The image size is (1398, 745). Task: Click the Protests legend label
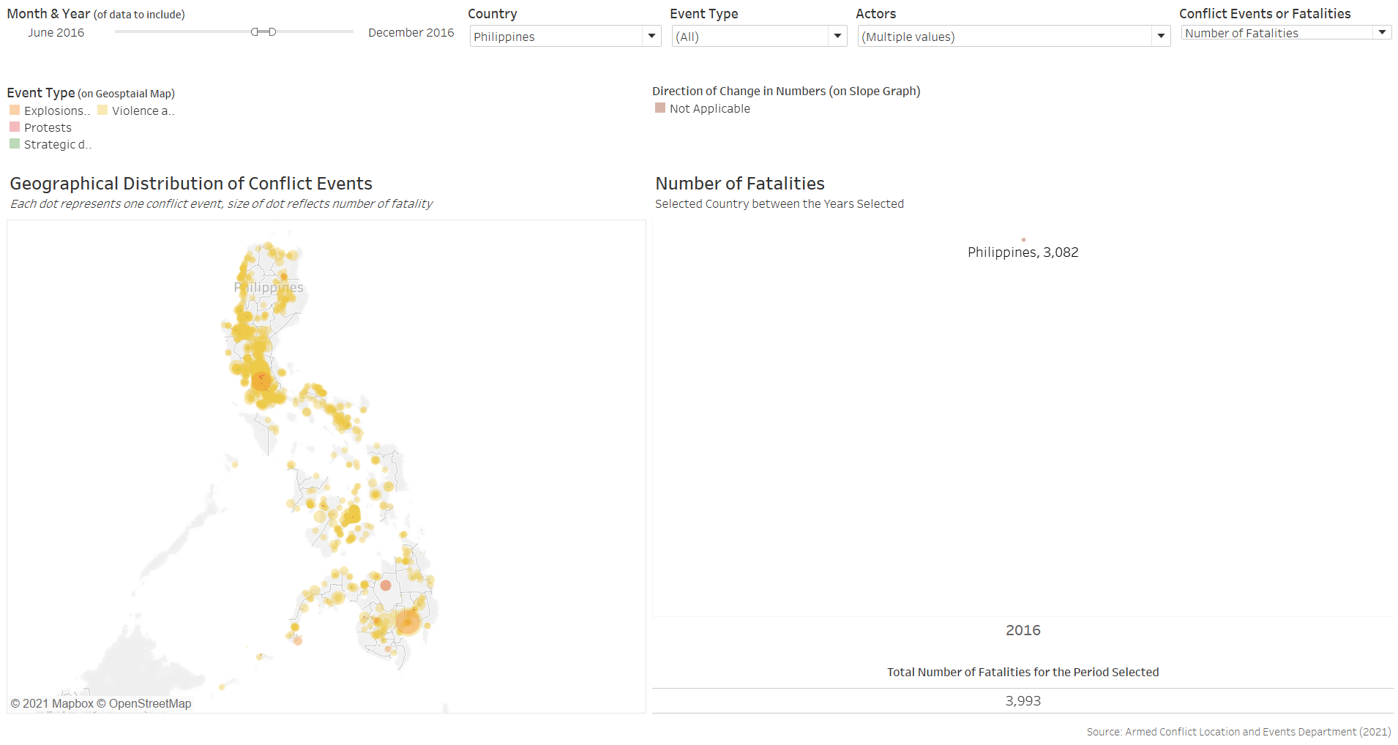point(48,127)
